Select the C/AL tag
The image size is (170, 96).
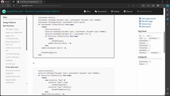tap(142, 38)
